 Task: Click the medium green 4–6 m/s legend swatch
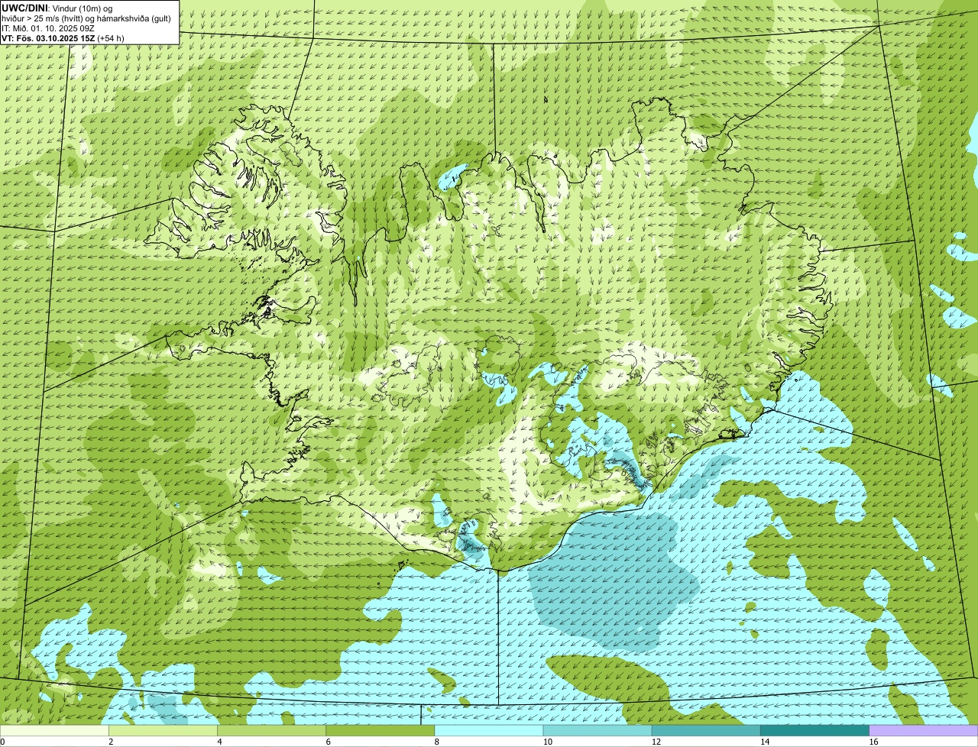(x=271, y=731)
